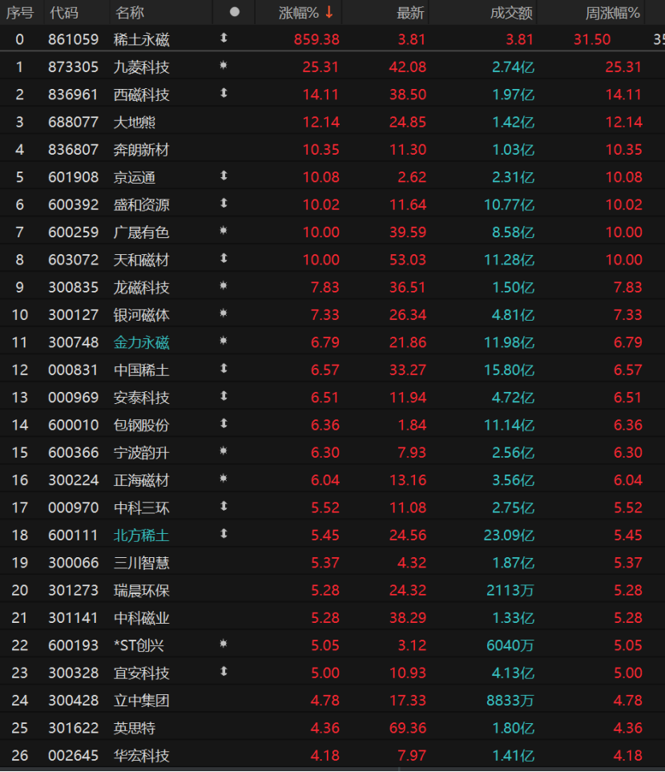Click stock code 002645
The width and height of the screenshot is (665, 772).
(74, 756)
